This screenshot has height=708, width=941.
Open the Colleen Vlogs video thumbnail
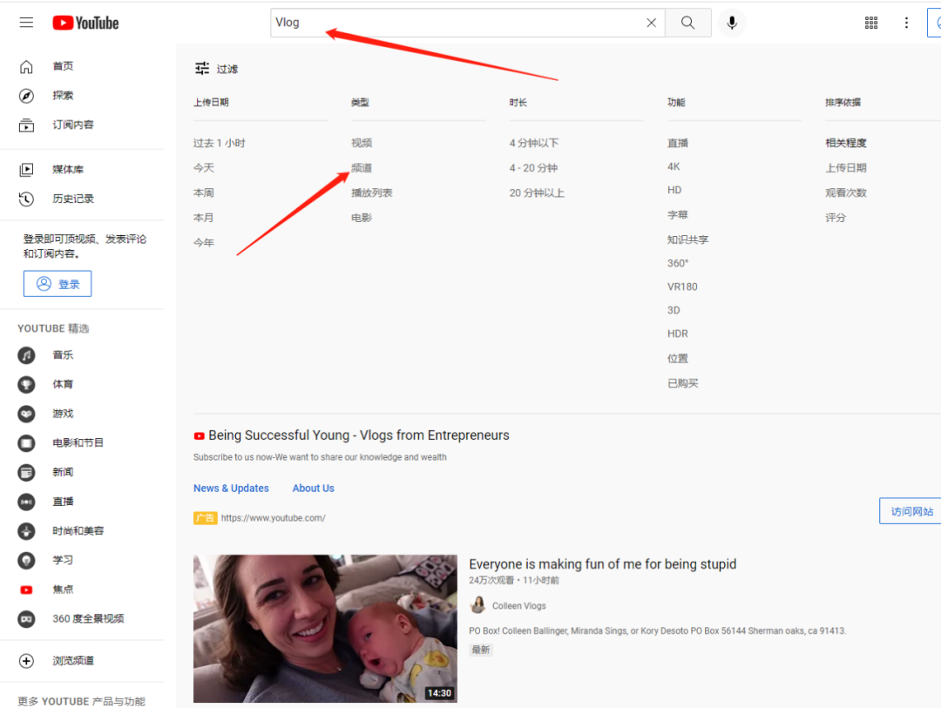[x=325, y=629]
